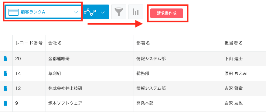266x112 pixels.
Task: Open the 顧客ランクA view dropdown
Action: pos(43,12)
